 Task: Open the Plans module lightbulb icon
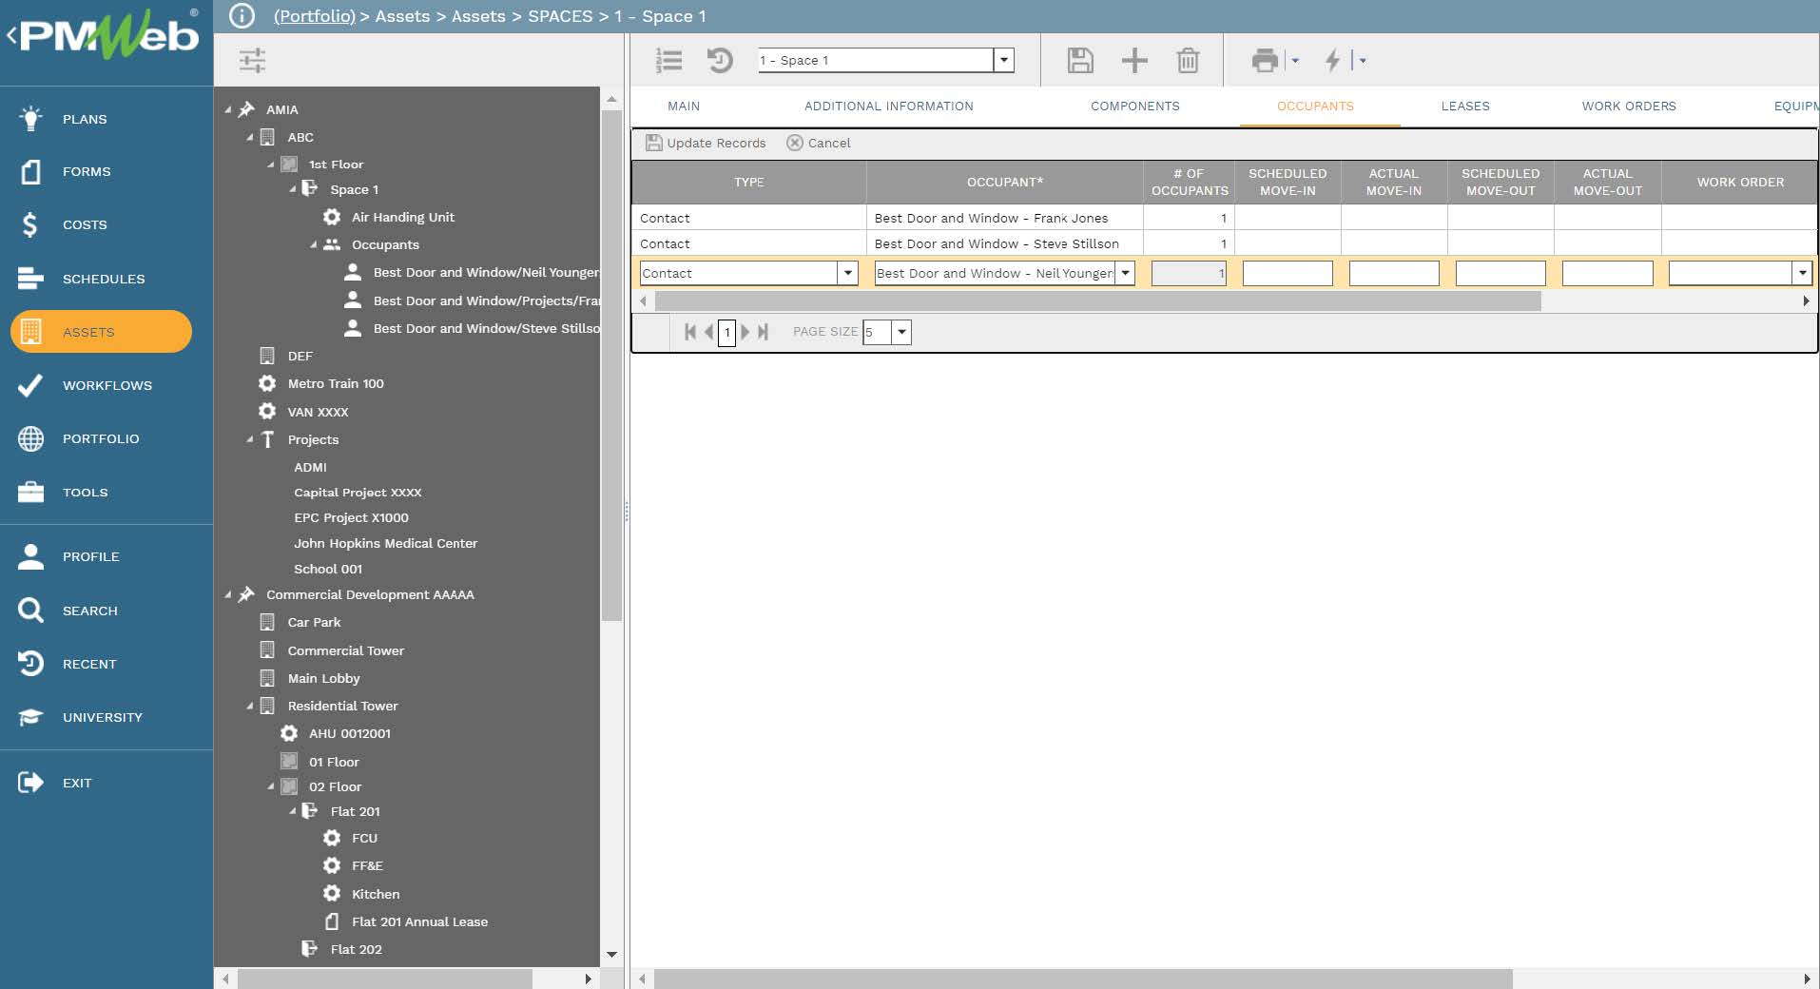30,119
